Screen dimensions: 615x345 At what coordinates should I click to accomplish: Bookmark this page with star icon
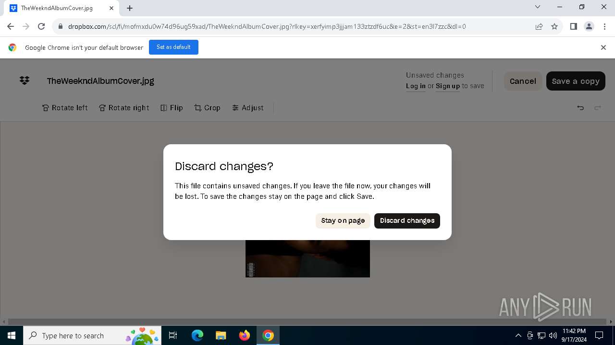(554, 26)
